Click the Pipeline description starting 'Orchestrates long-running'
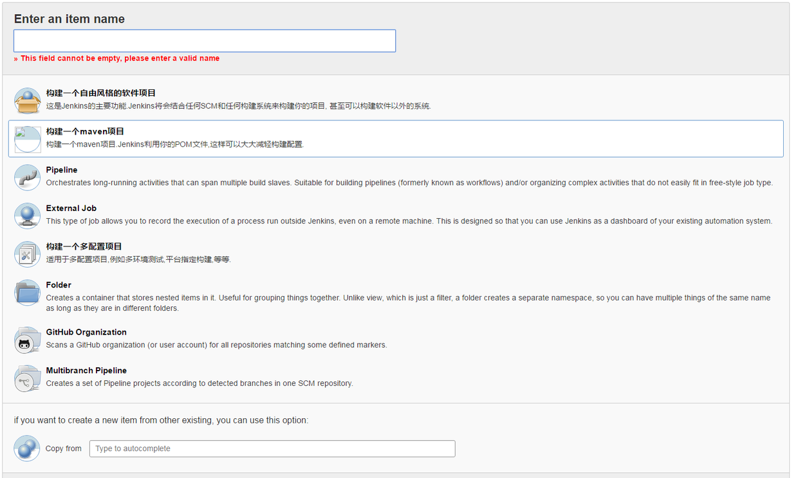This screenshot has width=798, height=478. 409,183
